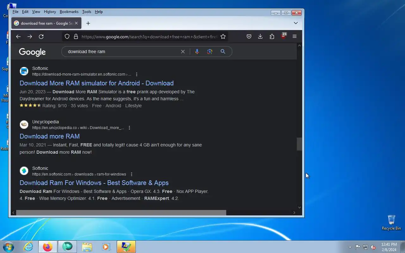Open a new browser tab
405x253 pixels.
(x=88, y=23)
